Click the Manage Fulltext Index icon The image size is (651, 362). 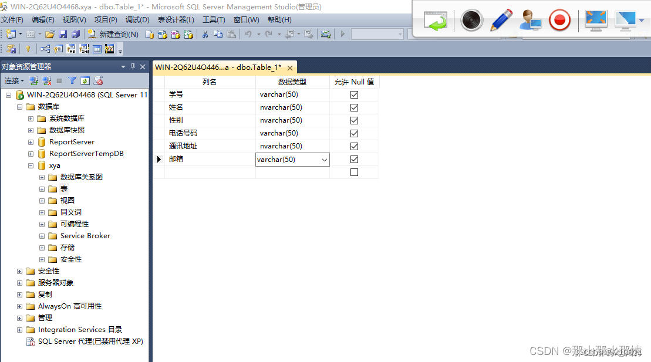tap(71, 49)
